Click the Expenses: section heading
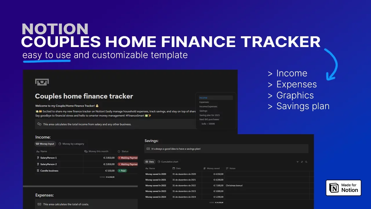The width and height of the screenshot is (371, 209). (x=44, y=195)
